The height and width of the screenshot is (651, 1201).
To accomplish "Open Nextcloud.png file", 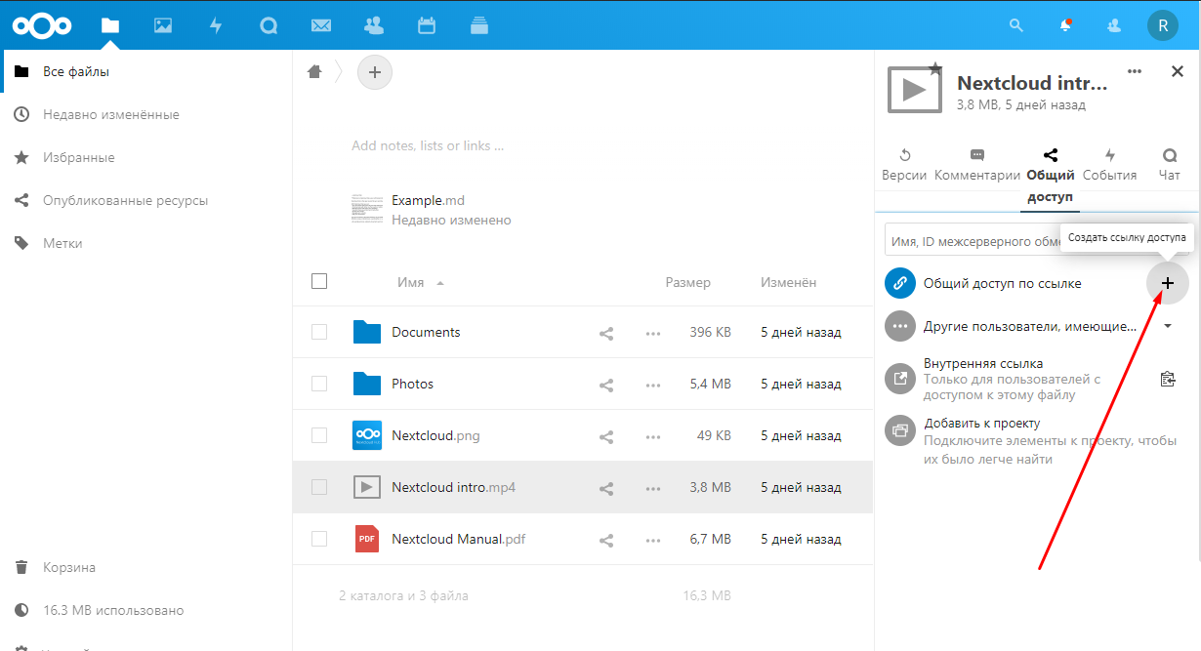I will coord(435,435).
